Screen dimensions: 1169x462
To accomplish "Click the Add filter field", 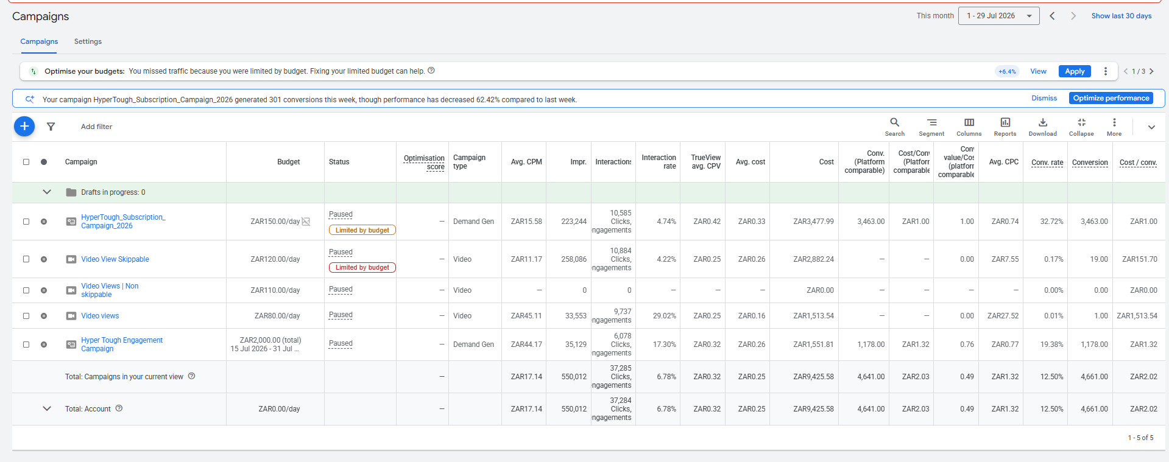I will [x=96, y=127].
